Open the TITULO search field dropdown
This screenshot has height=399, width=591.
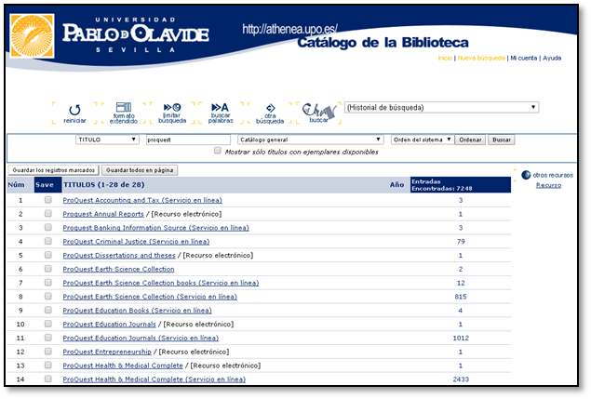pyautogui.click(x=106, y=140)
